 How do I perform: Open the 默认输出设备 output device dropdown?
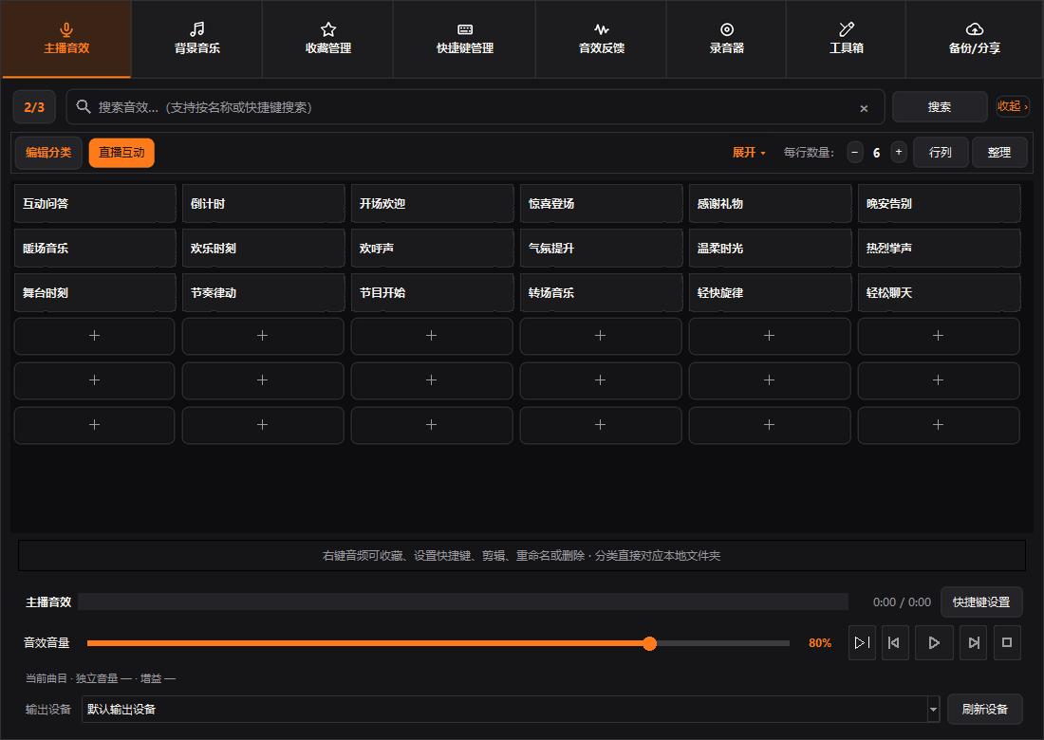click(511, 710)
